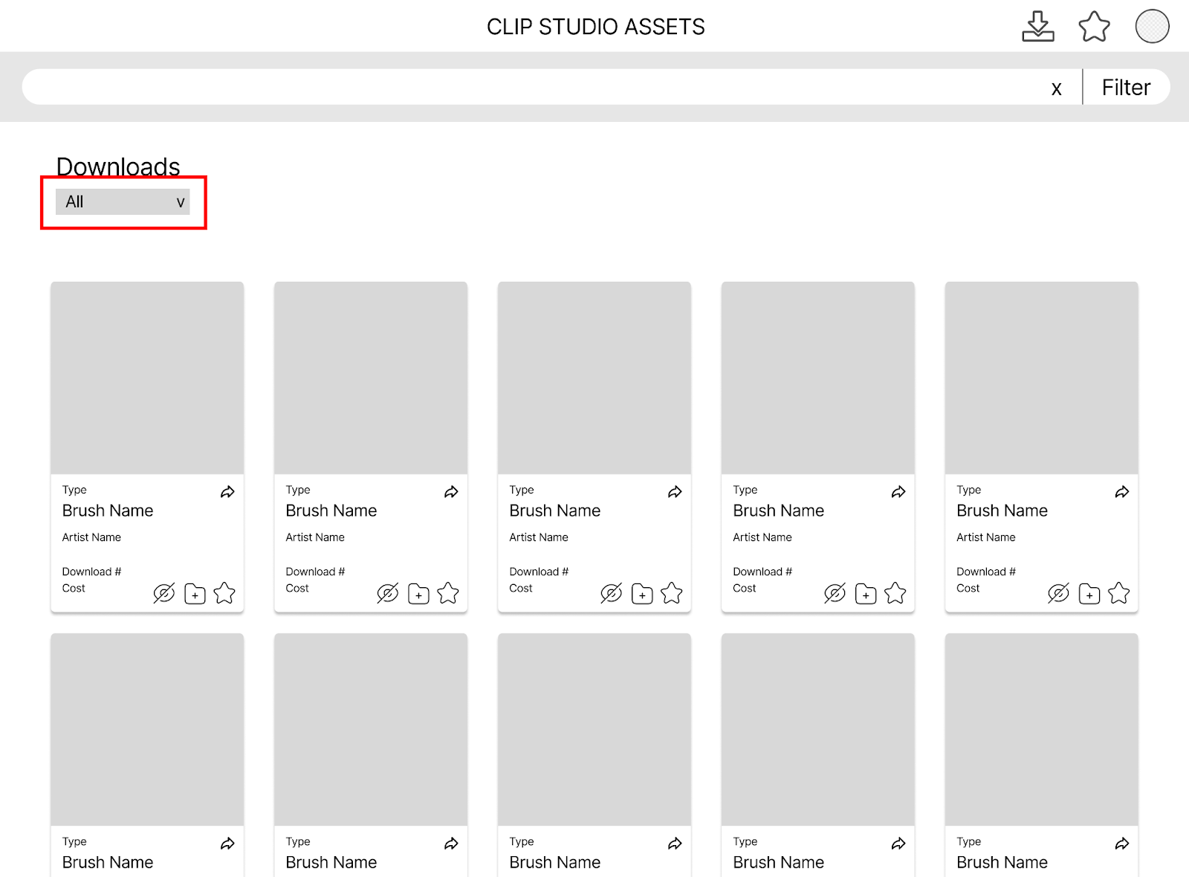Viewport: 1189px width, 877px height.
Task: Open 'Artist Name' on the third top-row card
Action: (x=539, y=537)
